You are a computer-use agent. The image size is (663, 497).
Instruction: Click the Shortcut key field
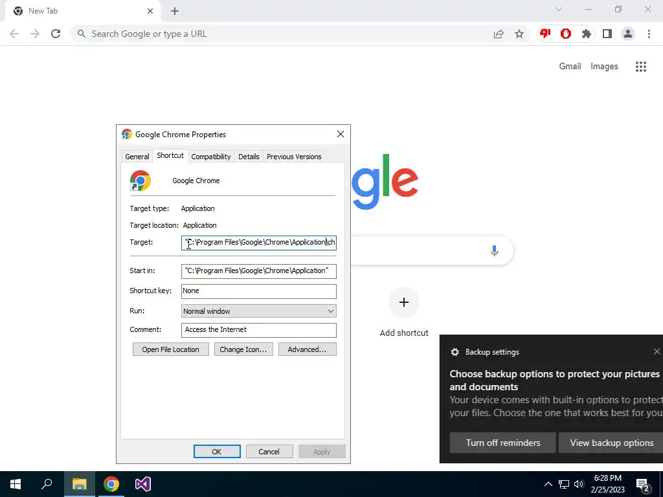[259, 291]
